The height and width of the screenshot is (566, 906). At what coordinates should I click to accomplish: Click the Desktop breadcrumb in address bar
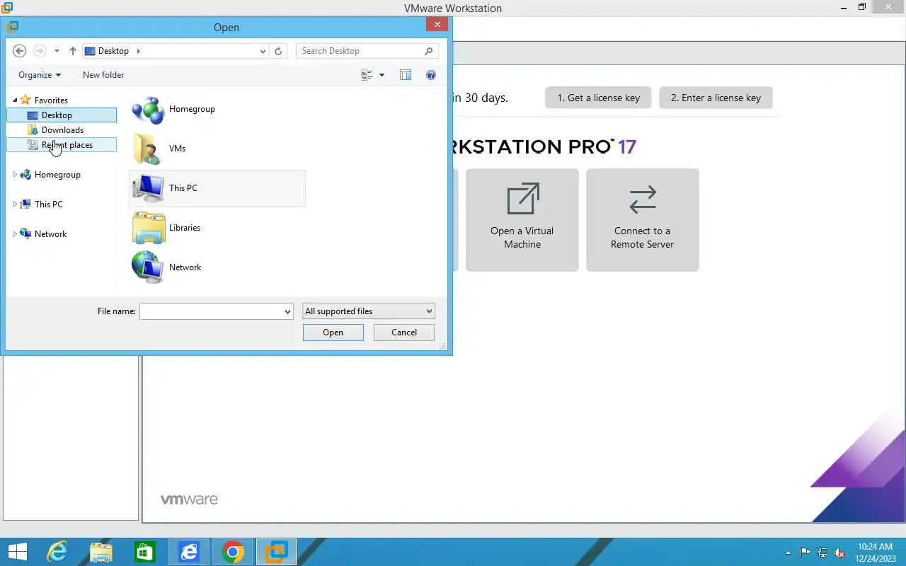(x=113, y=51)
